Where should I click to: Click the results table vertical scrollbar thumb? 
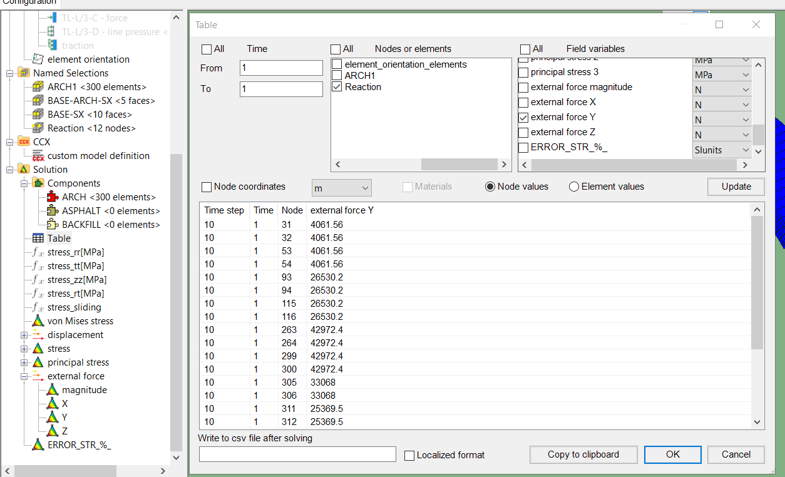point(758,282)
